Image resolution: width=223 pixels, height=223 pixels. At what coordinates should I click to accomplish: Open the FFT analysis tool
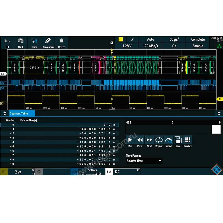point(7,43)
